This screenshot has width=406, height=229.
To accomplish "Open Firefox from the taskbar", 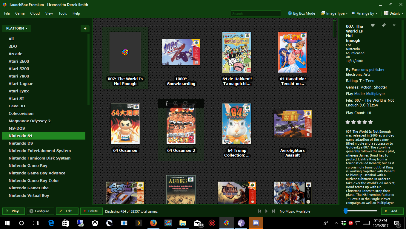I will tap(153, 223).
